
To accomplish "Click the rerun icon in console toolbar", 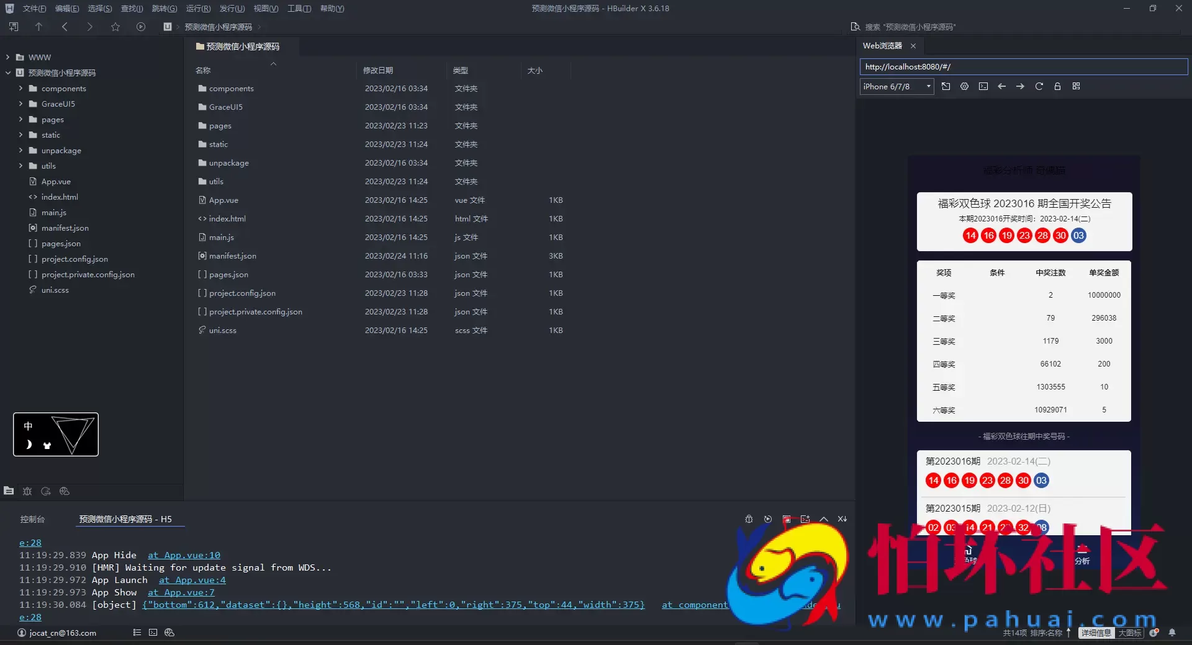I will tap(768, 519).
